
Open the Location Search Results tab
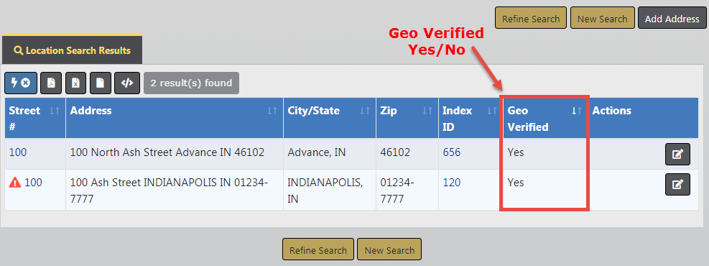pyautogui.click(x=73, y=50)
